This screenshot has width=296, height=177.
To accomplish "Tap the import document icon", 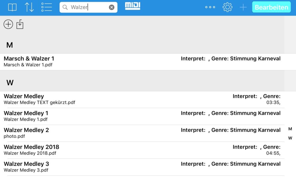I will click(x=20, y=24).
